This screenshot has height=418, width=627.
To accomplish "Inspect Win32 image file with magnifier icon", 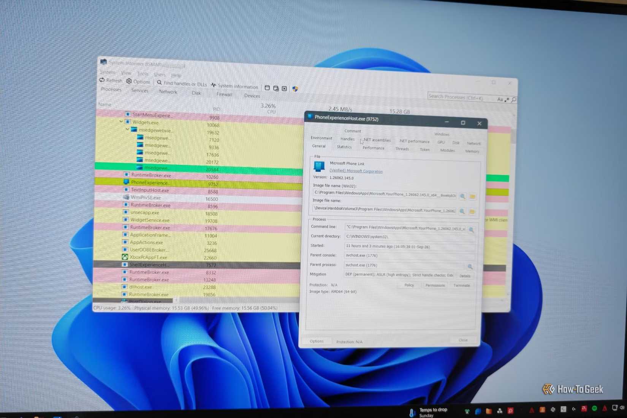I will (x=462, y=196).
